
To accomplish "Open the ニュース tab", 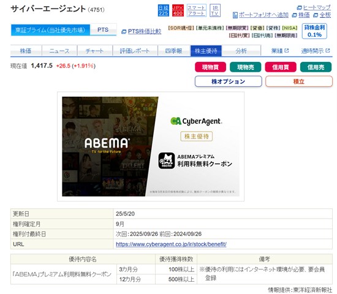I will (x=59, y=51).
